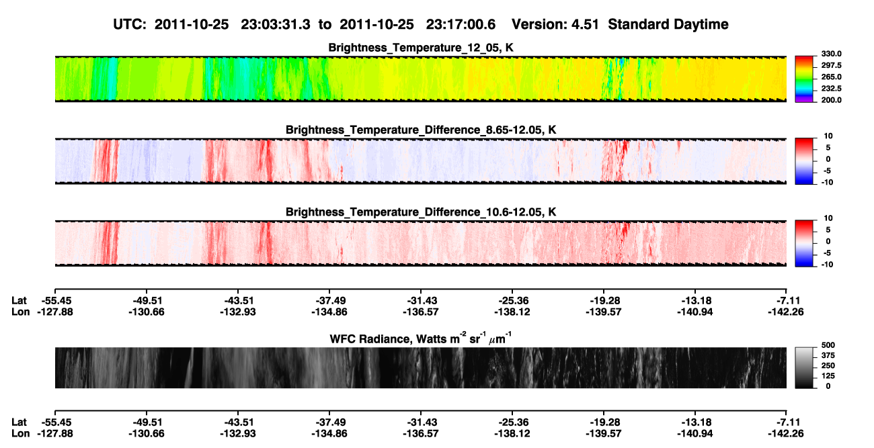The image size is (874, 448).
Task: Click latitude '-19.28' below the WFC panel
Action: point(604,422)
